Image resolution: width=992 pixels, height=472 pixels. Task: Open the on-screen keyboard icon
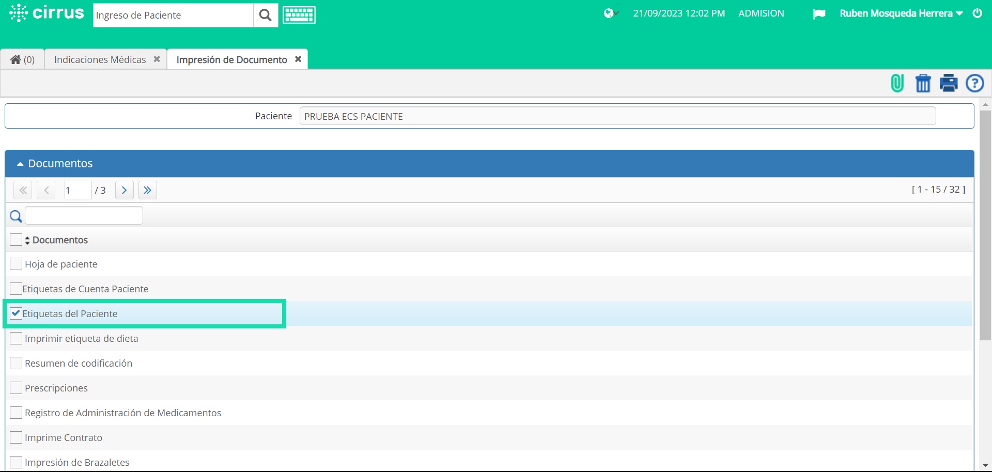[x=299, y=15]
